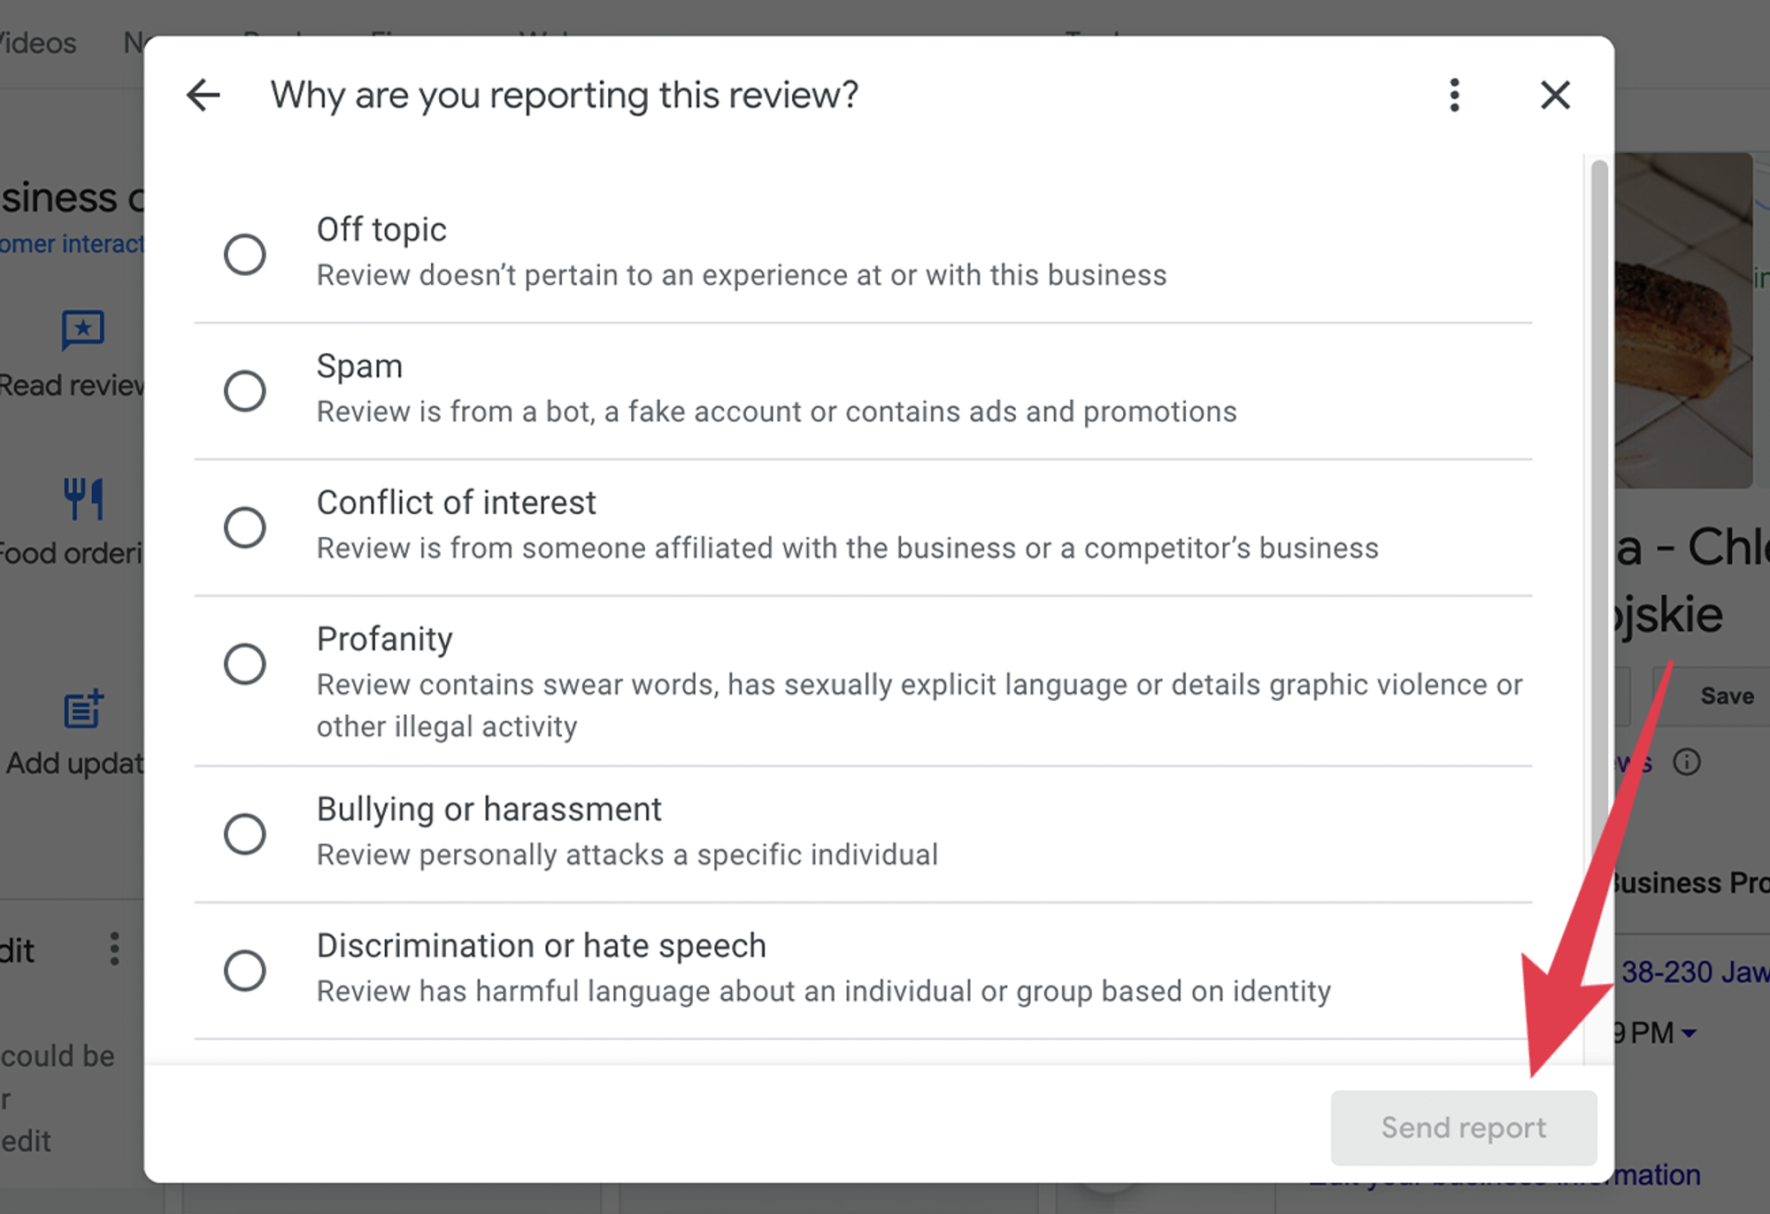Click the Read reviews star icon
1770x1214 pixels.
pyautogui.click(x=83, y=330)
